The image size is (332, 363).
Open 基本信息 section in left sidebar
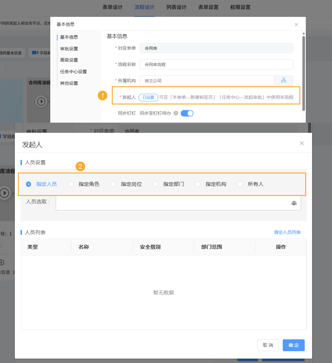(69, 37)
